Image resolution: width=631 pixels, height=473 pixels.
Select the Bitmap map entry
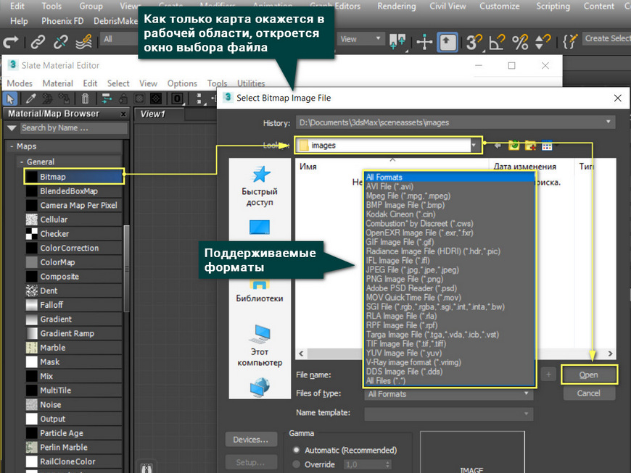pyautogui.click(x=74, y=177)
